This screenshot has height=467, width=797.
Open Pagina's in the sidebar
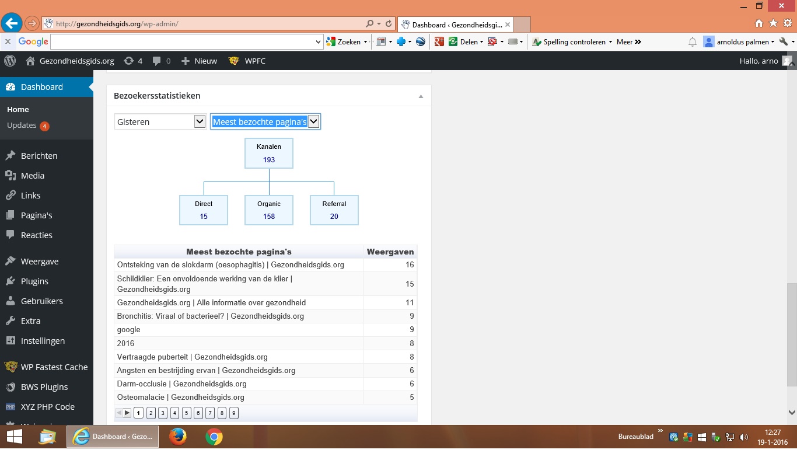pos(47,215)
